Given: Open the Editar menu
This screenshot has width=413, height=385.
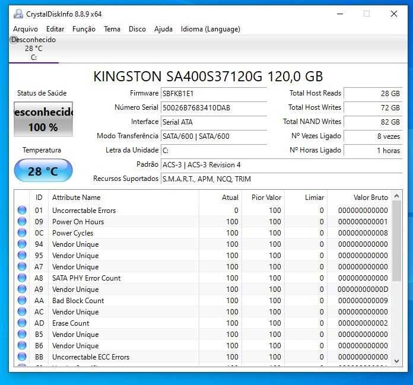Looking at the screenshot, I should 55,29.
